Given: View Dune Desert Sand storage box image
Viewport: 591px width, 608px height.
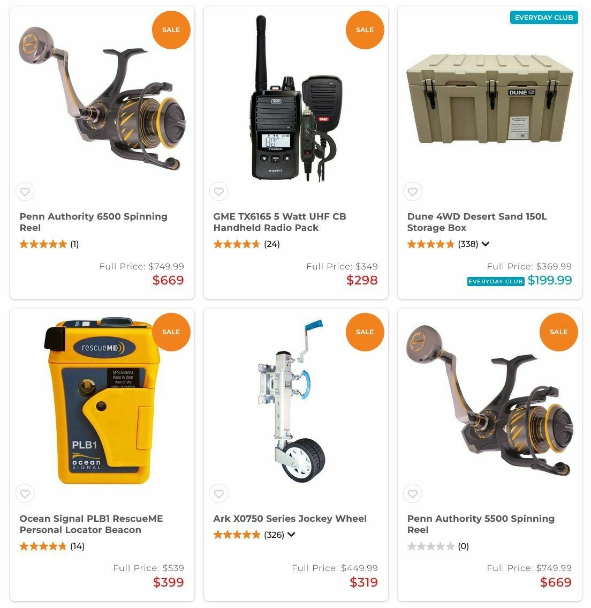Looking at the screenshot, I should [489, 99].
